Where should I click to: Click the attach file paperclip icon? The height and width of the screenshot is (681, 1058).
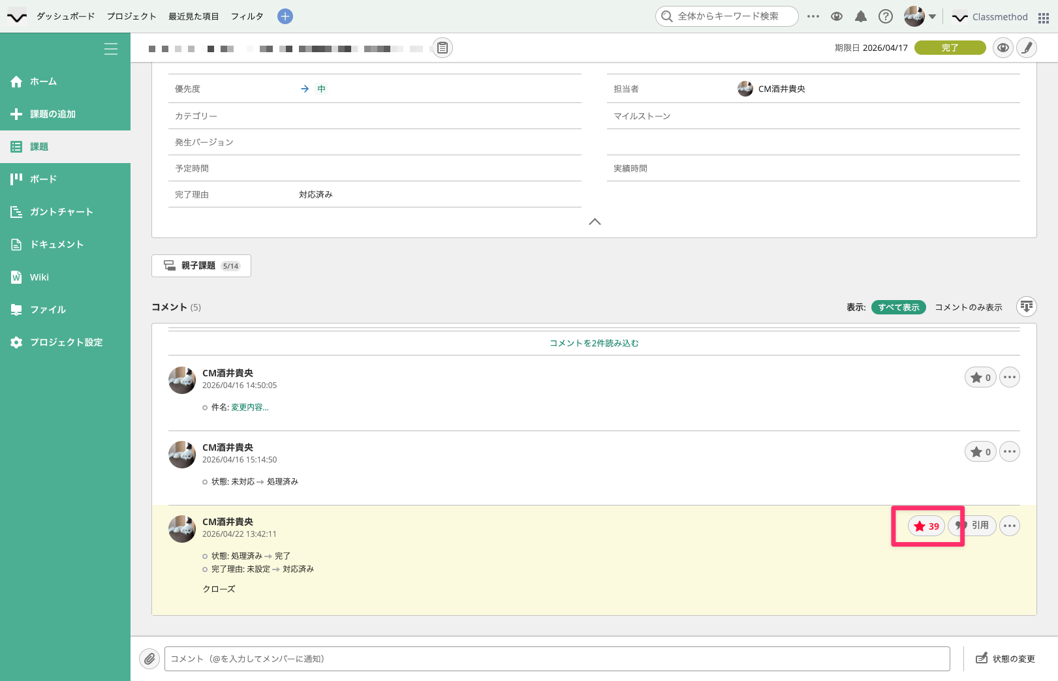point(149,659)
